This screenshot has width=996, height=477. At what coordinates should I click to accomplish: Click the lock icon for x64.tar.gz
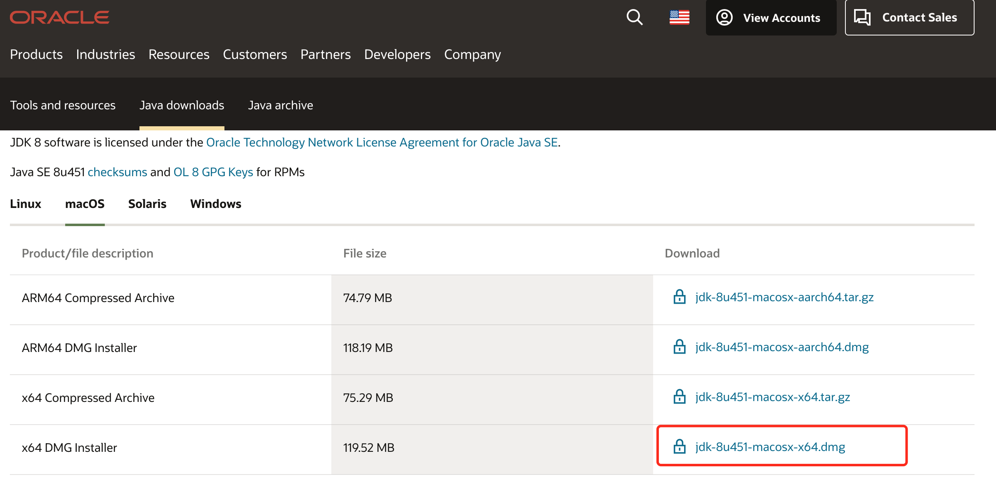tap(679, 397)
